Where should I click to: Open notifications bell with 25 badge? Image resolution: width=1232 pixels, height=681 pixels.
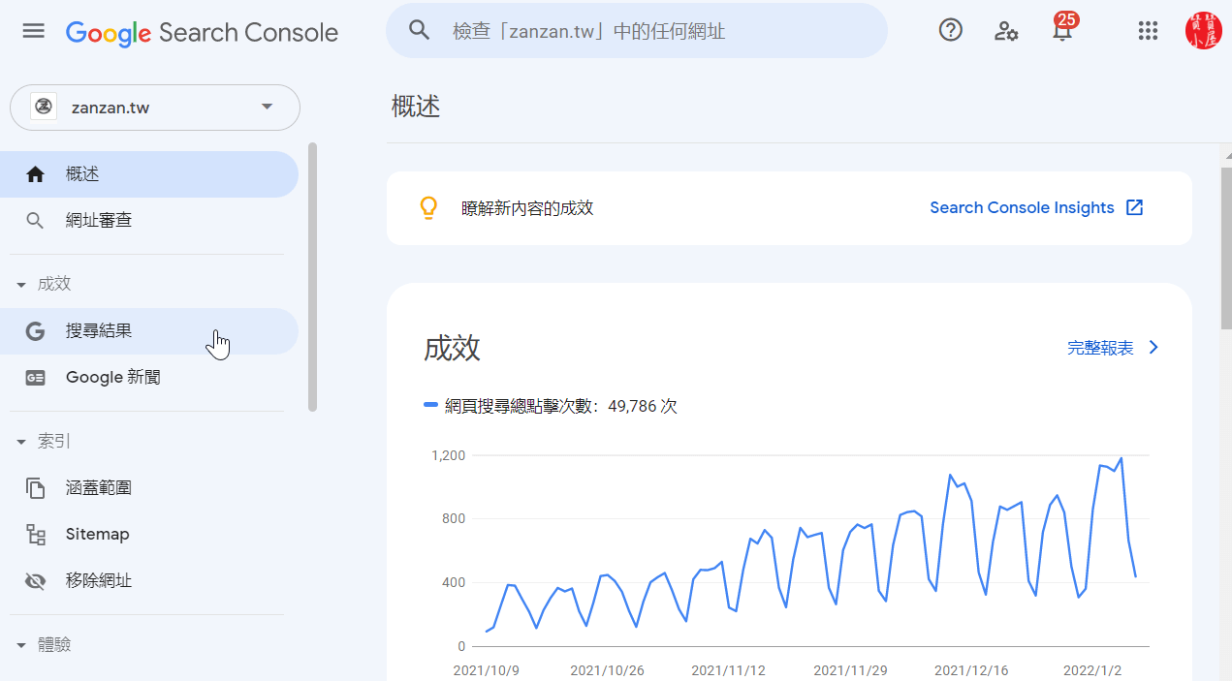tap(1062, 28)
